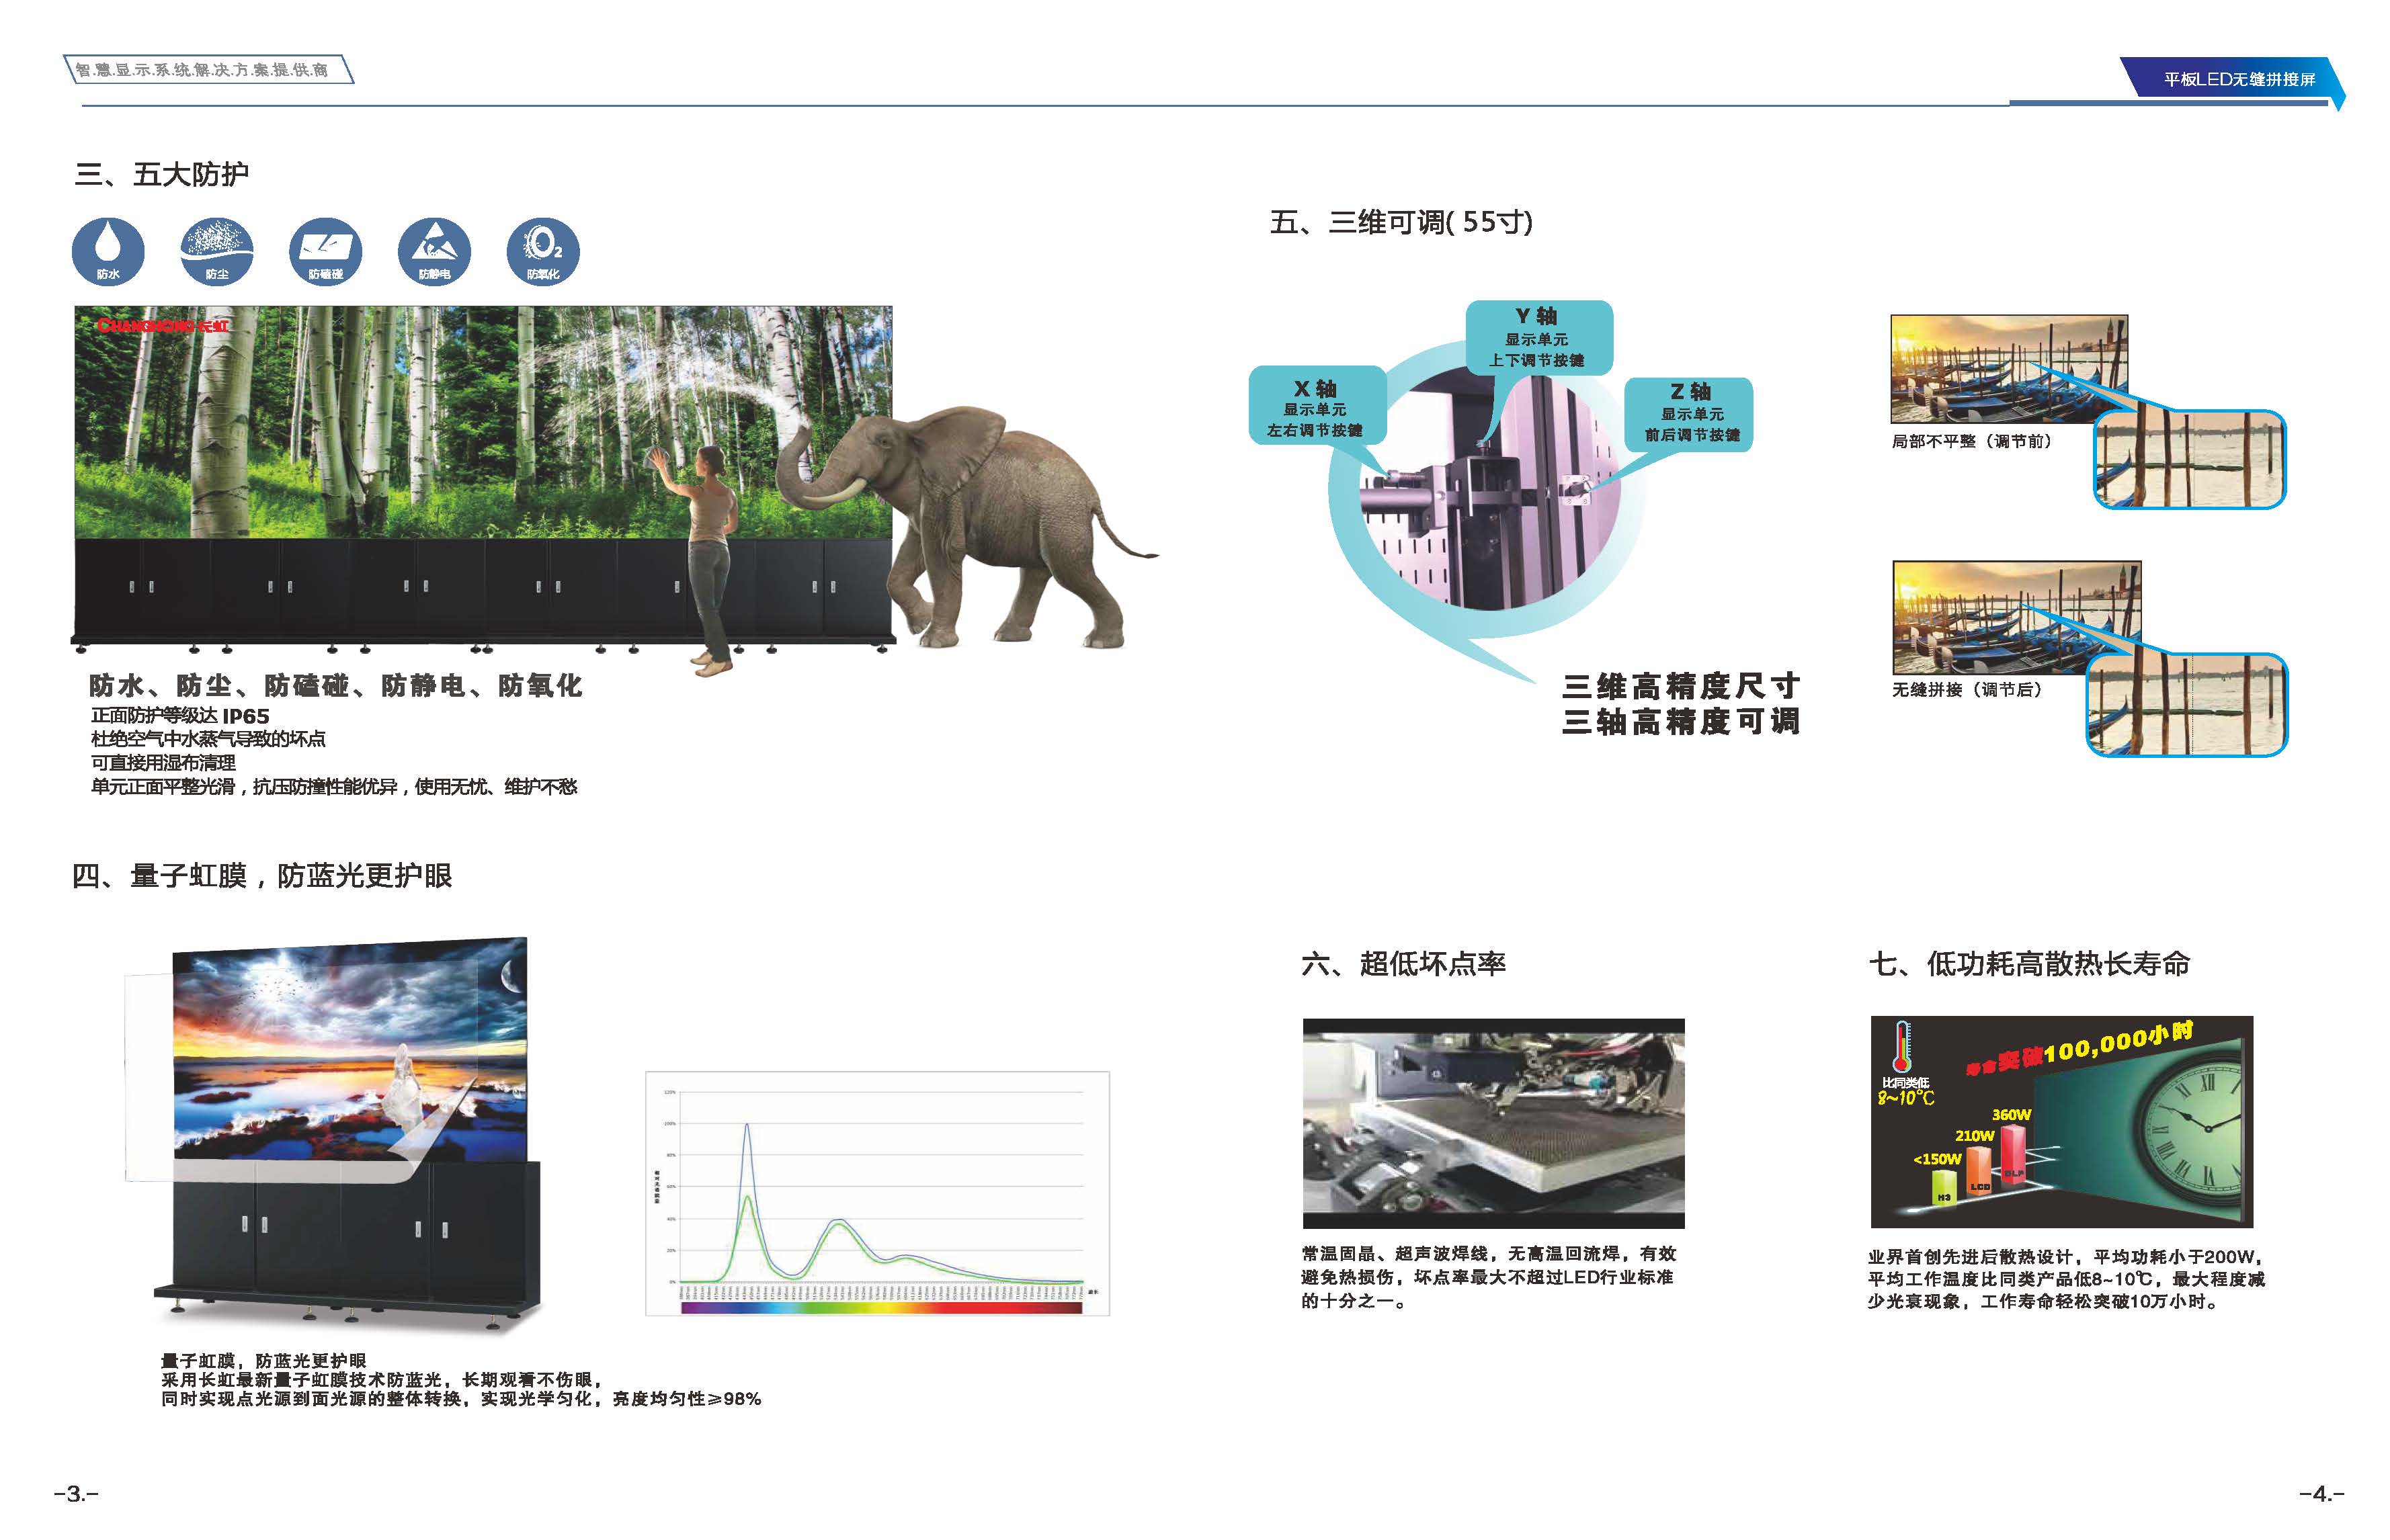Click the 杜绝空气中水蒸气导致的坏点 line

[208, 739]
